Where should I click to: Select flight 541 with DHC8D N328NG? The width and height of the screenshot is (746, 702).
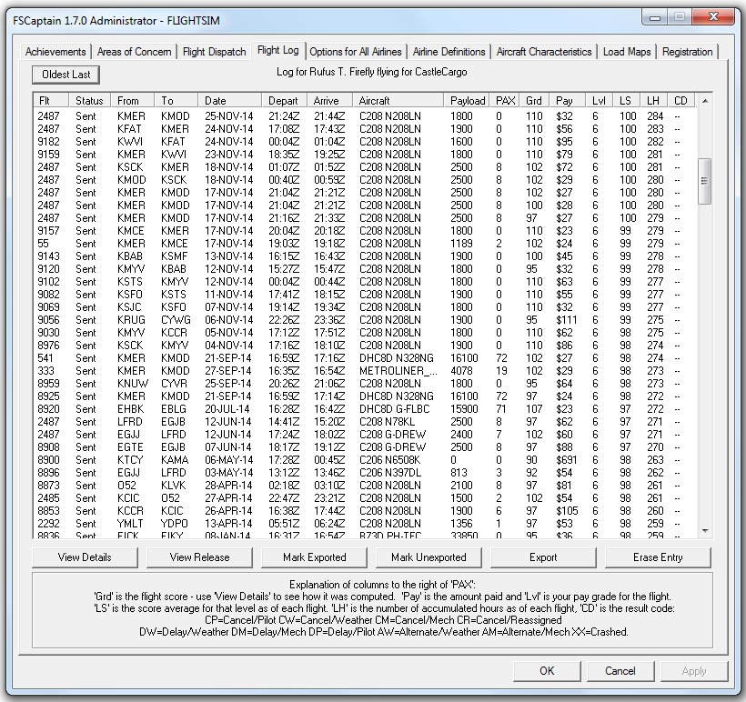365,358
